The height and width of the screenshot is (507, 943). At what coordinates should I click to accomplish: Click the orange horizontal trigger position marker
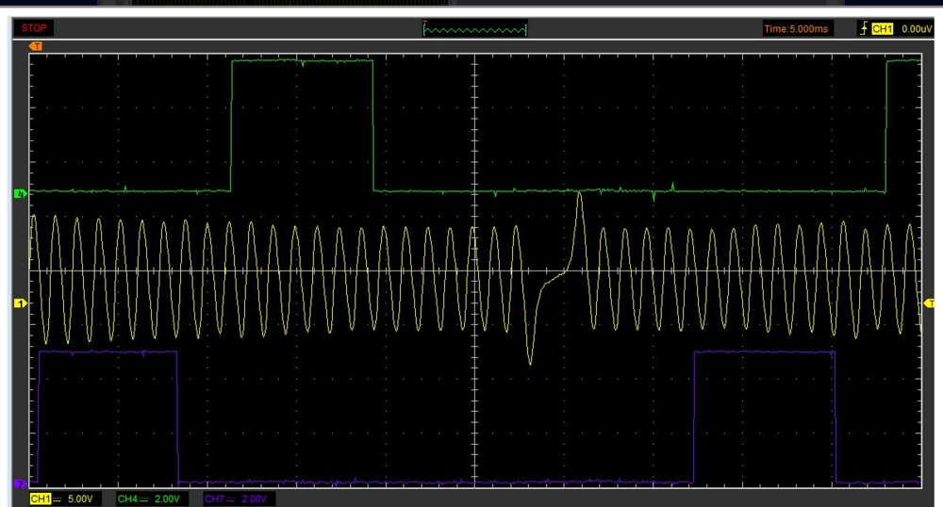[36, 45]
